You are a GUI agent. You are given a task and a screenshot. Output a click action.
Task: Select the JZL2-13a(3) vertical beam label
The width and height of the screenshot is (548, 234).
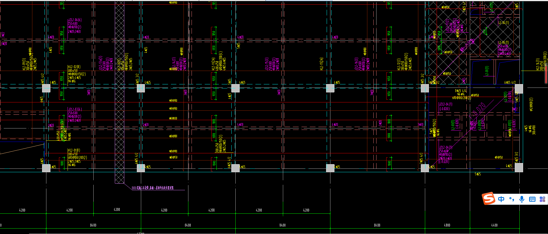100,63
